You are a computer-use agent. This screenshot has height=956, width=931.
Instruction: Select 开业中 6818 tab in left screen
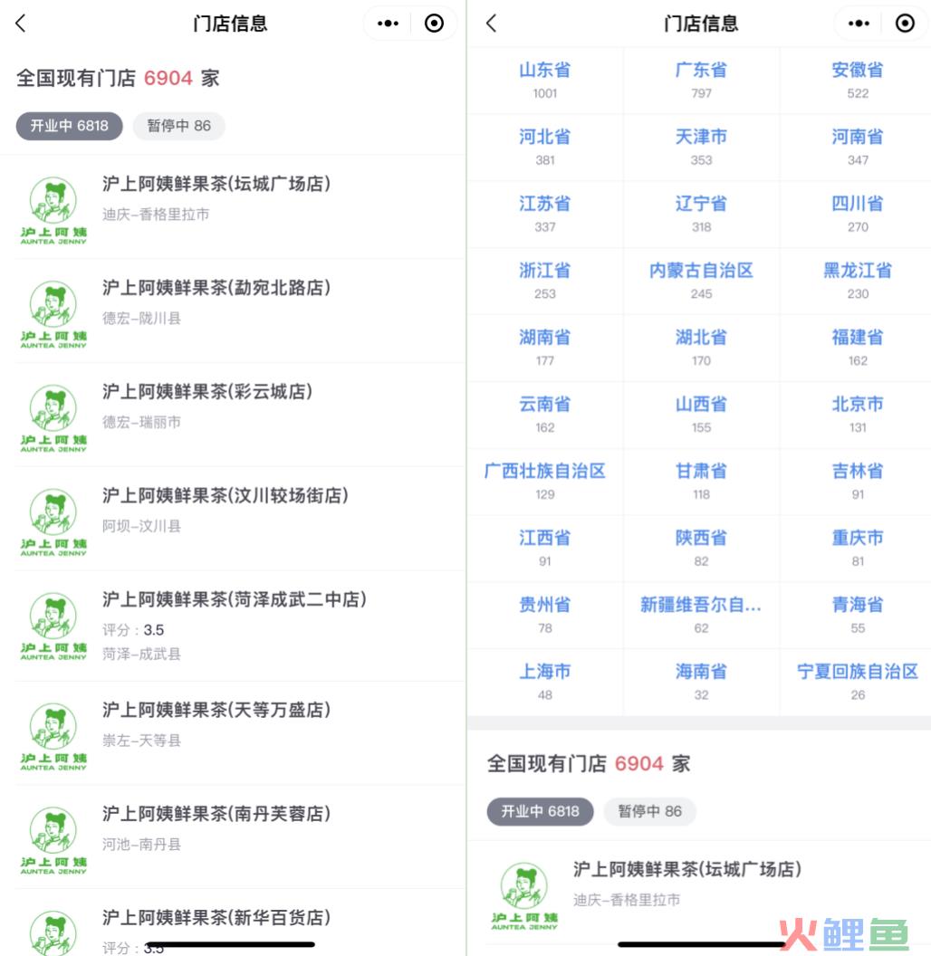coord(70,126)
